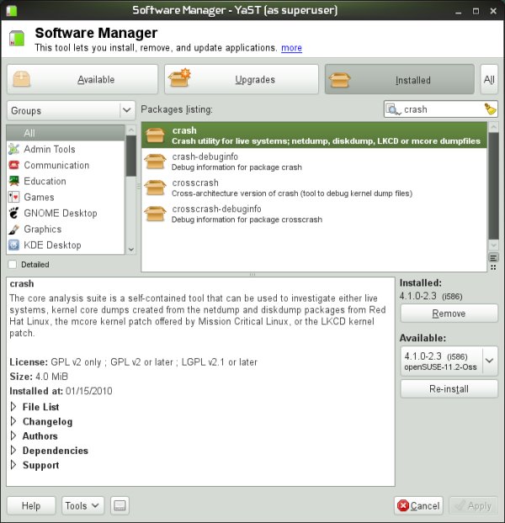Select the Education blackboard icon
The height and width of the screenshot is (523, 505).
[13, 181]
